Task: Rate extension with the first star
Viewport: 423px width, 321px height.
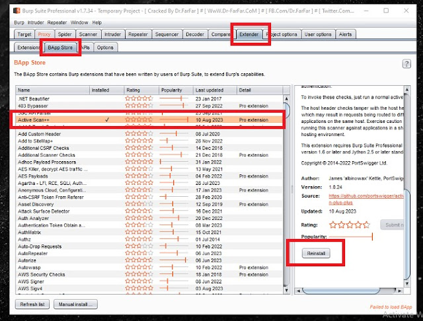Action: [x=333, y=225]
